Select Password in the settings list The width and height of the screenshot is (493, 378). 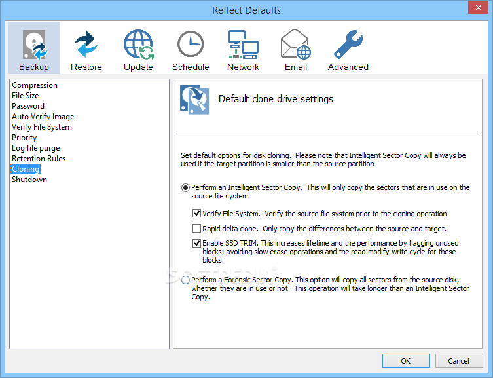click(28, 106)
